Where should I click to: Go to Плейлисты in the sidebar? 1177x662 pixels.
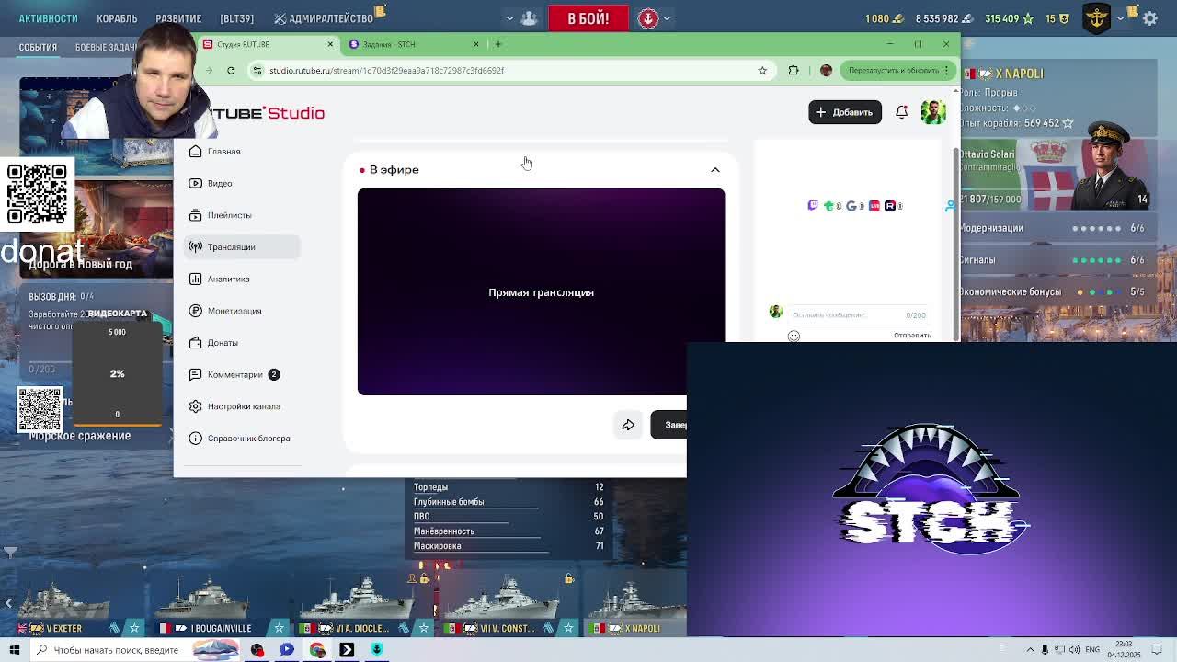coord(241,215)
